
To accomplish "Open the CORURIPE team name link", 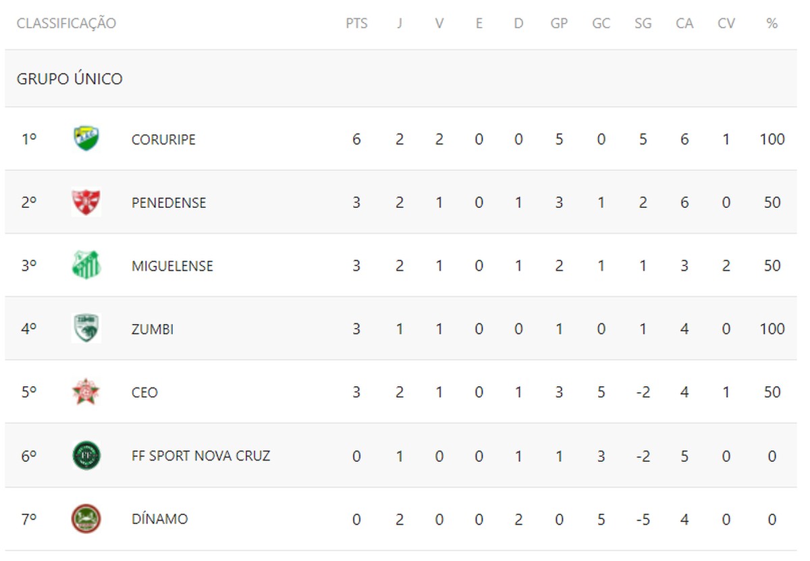I will pyautogui.click(x=163, y=140).
